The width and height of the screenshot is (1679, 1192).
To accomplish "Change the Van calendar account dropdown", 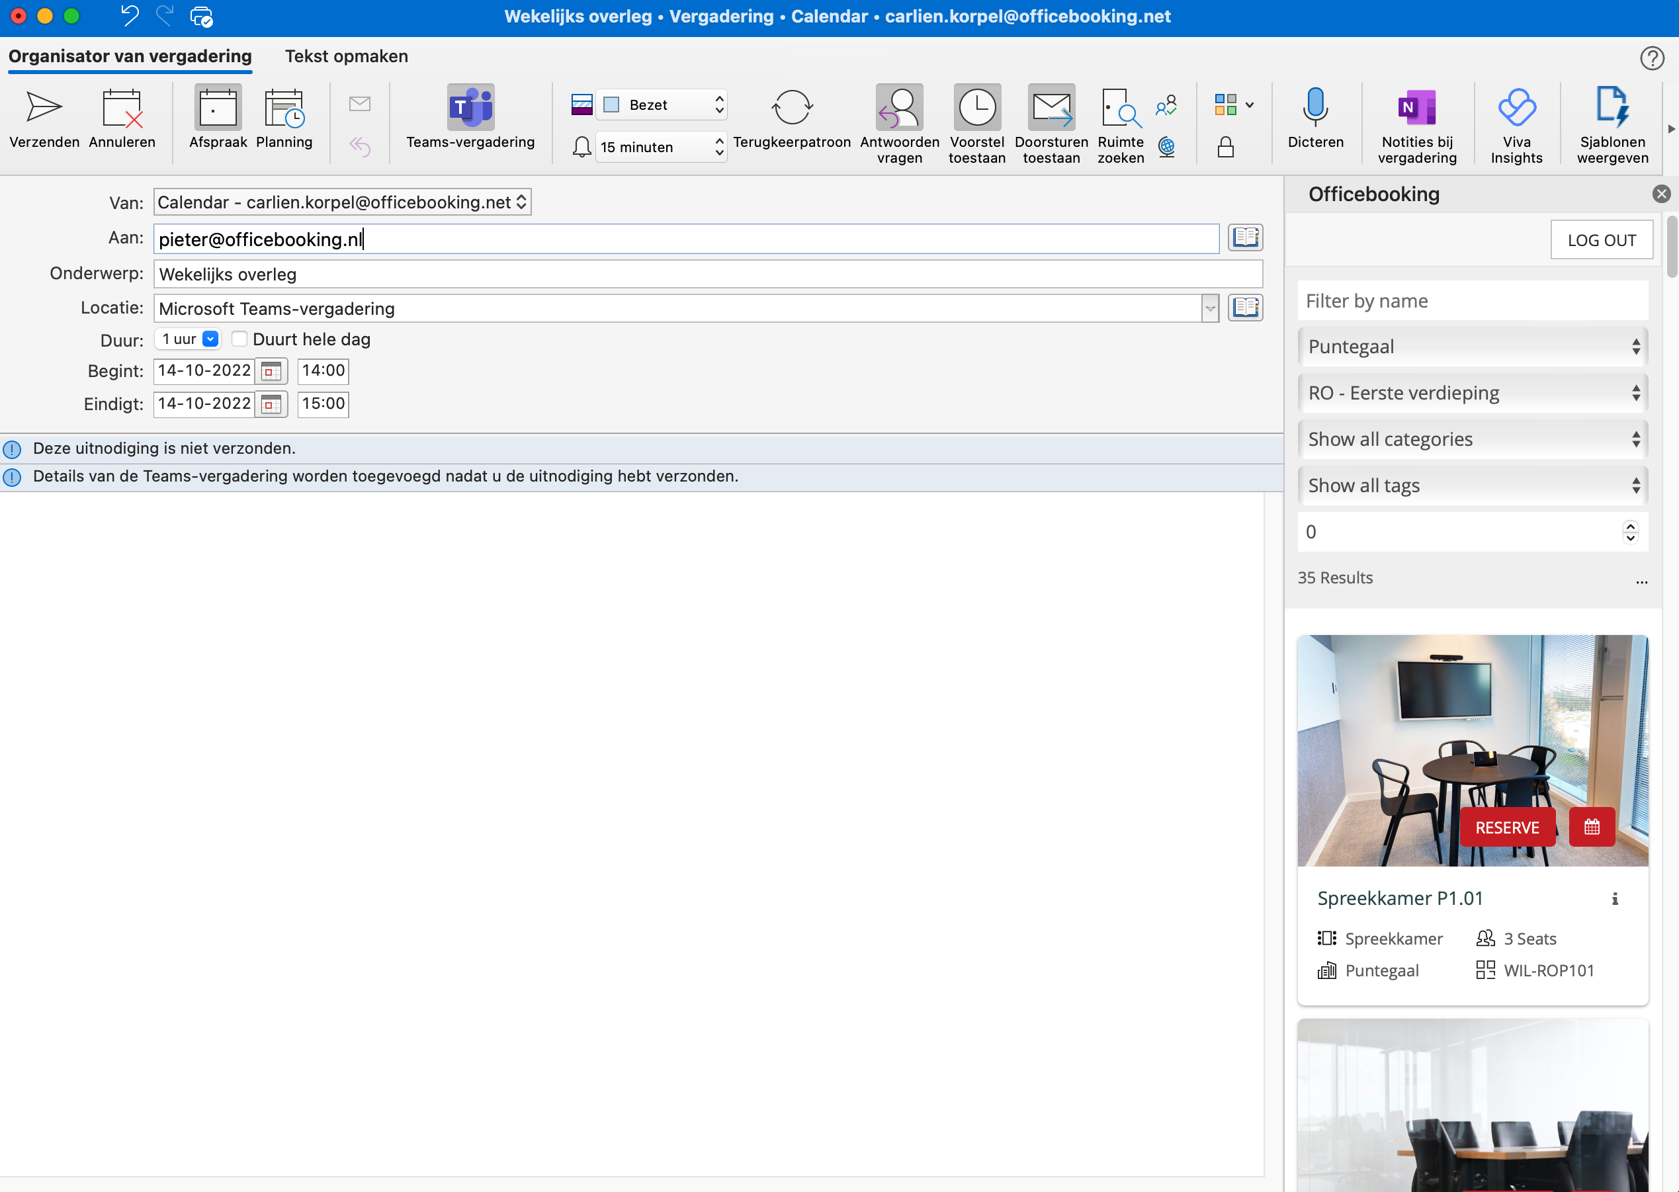I will [x=342, y=202].
